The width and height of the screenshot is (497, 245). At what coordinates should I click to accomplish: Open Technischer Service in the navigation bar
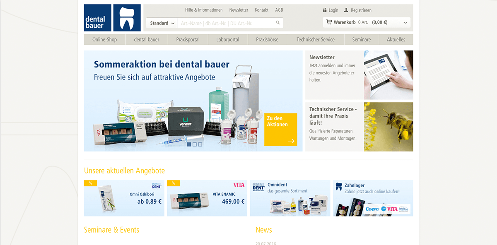coord(315,40)
